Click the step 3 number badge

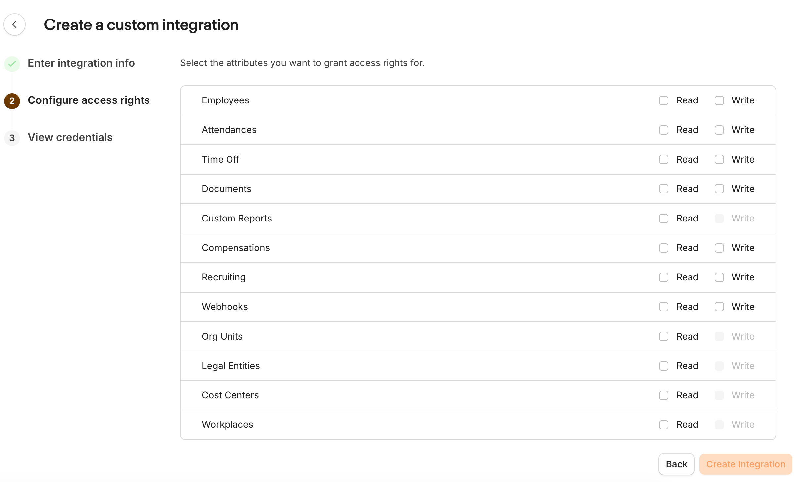pos(12,138)
